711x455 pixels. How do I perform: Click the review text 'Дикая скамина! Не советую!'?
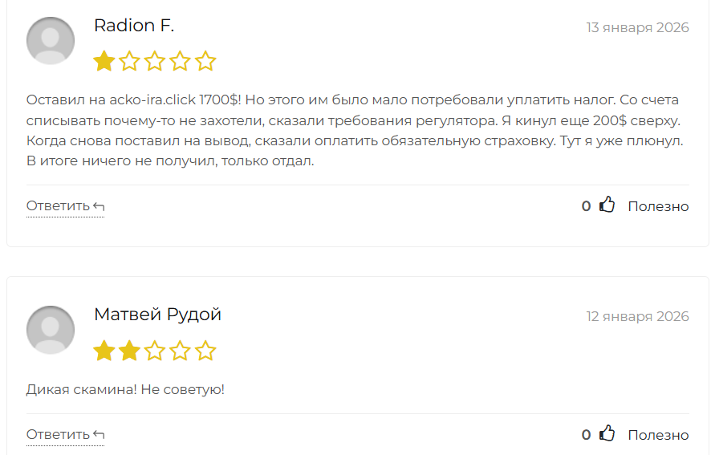[125, 390]
